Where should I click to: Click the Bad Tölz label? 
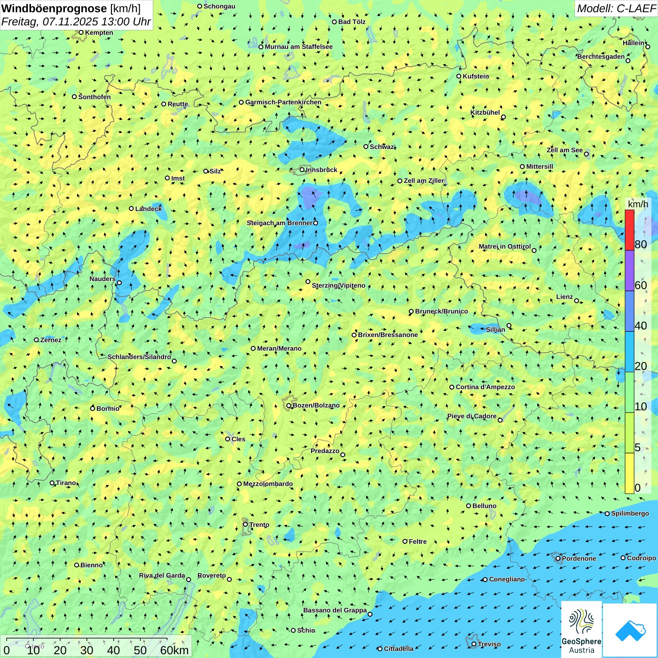pyautogui.click(x=352, y=22)
